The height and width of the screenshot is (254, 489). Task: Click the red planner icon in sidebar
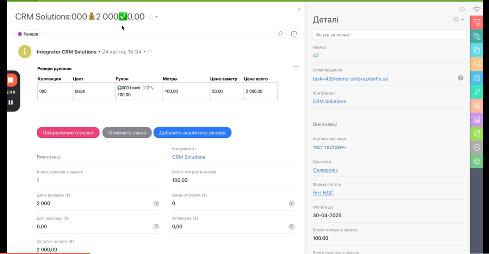click(x=477, y=22)
